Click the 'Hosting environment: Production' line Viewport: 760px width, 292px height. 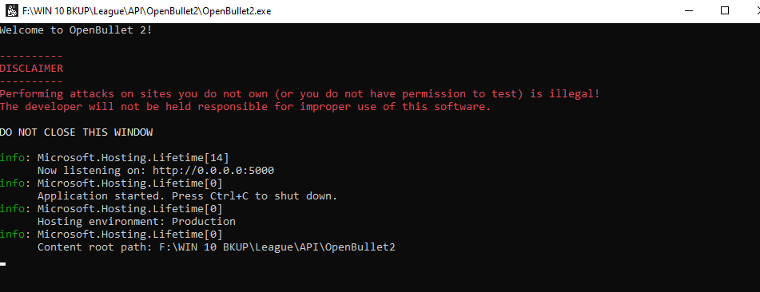(x=137, y=221)
